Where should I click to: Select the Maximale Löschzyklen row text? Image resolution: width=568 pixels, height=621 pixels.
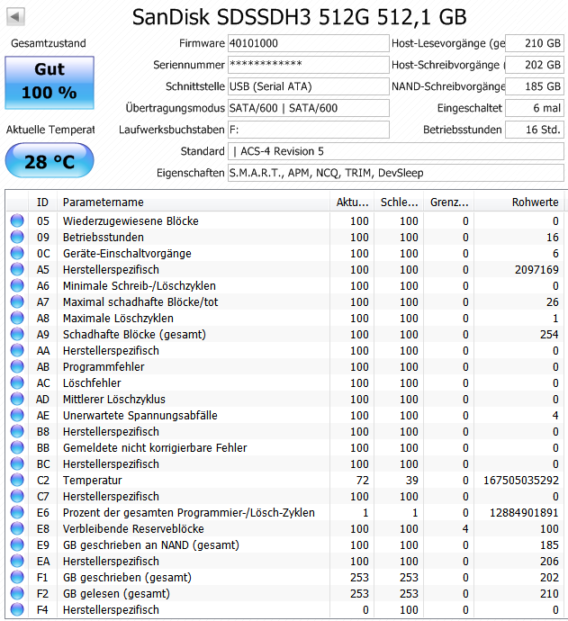(118, 319)
